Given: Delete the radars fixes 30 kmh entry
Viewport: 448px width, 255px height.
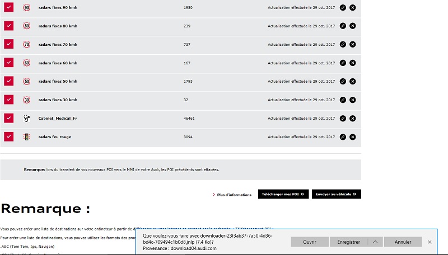Looking at the screenshot, I should [x=352, y=100].
